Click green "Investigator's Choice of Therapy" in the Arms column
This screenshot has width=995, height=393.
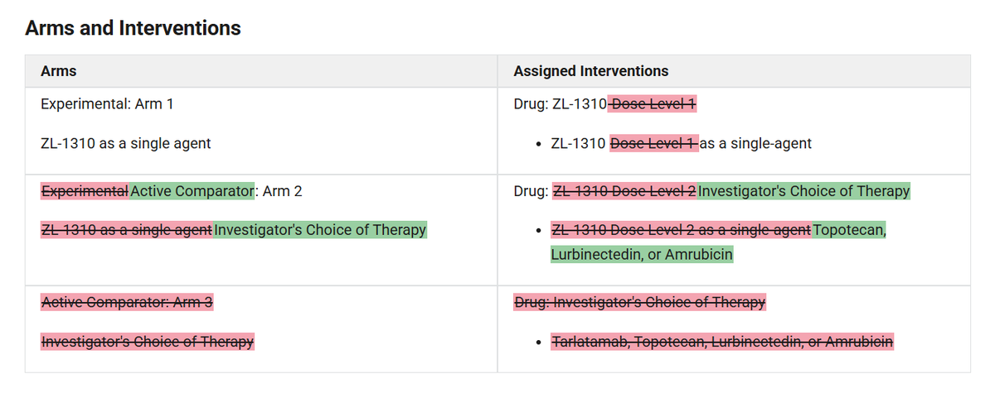pos(320,229)
